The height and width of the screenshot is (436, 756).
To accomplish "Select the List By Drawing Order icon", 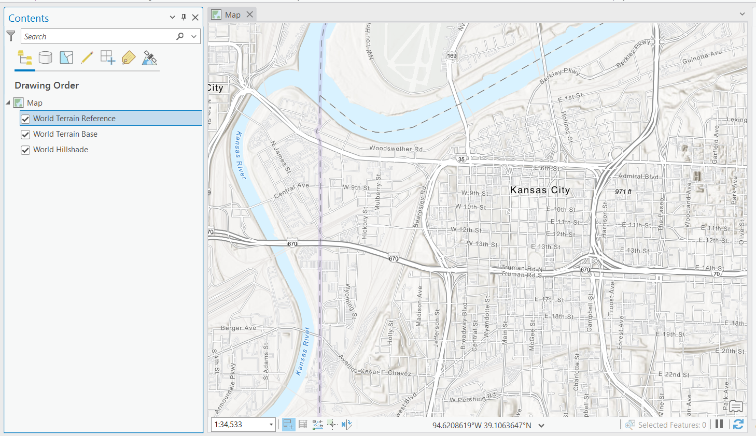I will [x=25, y=57].
